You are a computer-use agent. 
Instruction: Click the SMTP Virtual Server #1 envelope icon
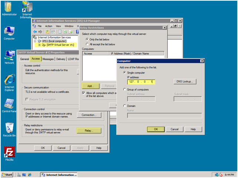[44, 45]
